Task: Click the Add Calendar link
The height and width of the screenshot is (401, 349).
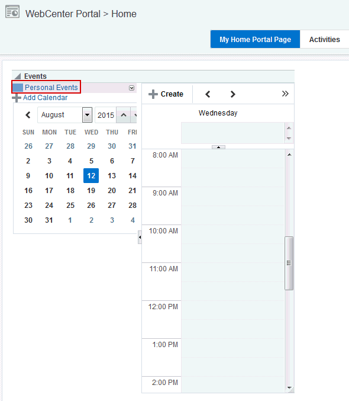Action: pyautogui.click(x=45, y=98)
